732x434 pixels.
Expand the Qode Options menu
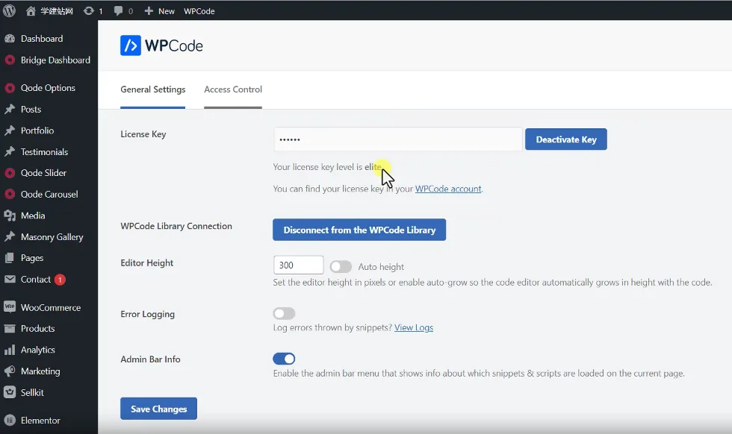pyautogui.click(x=48, y=88)
